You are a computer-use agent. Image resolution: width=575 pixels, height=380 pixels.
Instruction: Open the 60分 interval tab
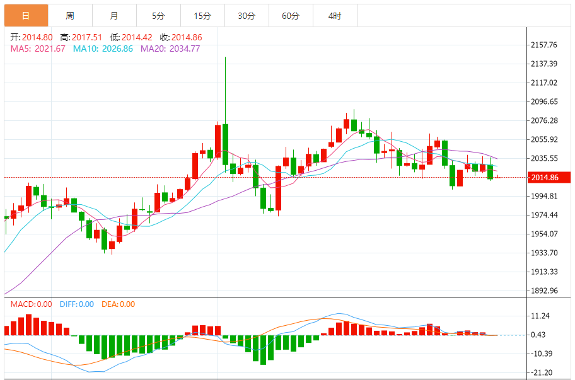291,16
